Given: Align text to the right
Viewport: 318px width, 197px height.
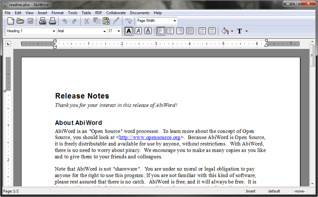Looking at the screenshot, I should click(180, 31).
